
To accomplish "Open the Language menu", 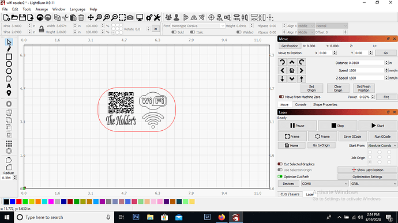I will tap(77, 9).
